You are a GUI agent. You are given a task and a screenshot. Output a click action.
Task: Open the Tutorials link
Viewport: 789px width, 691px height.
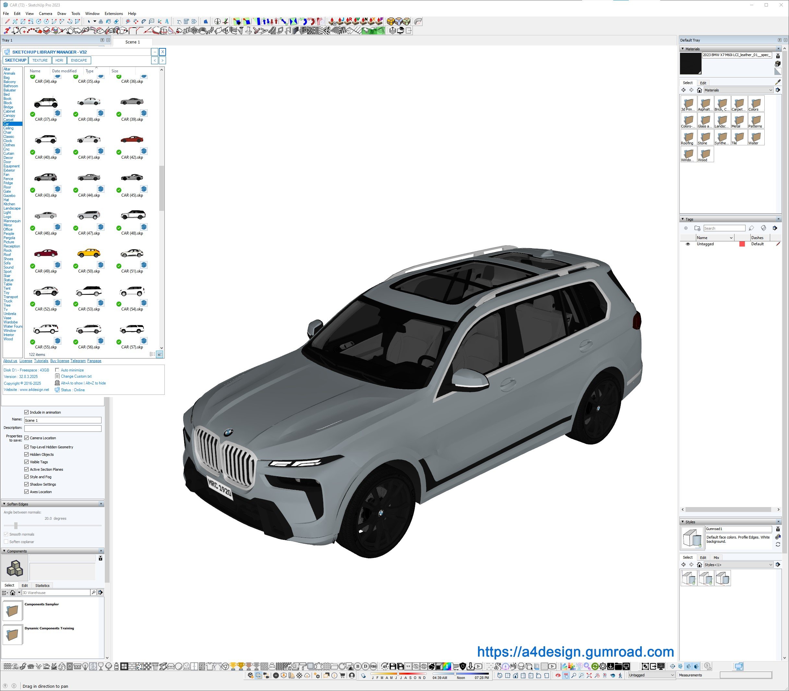pos(41,361)
